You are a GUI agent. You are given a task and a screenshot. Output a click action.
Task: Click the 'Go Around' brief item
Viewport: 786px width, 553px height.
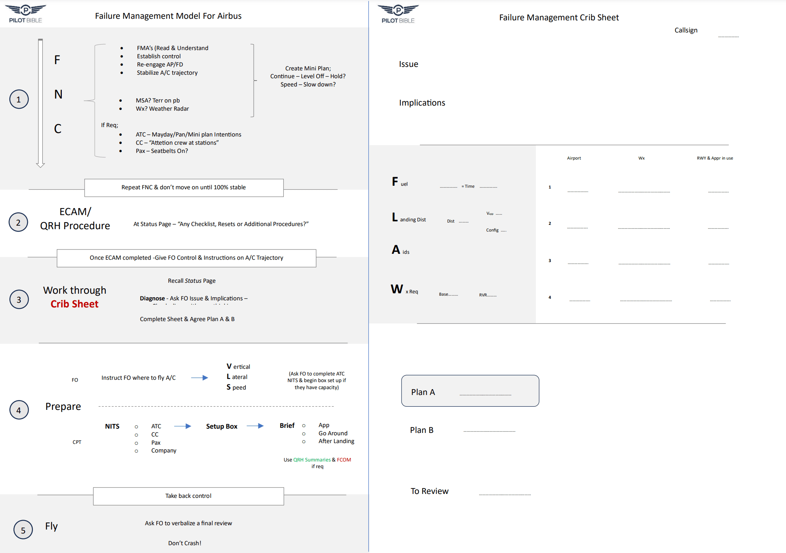point(333,433)
